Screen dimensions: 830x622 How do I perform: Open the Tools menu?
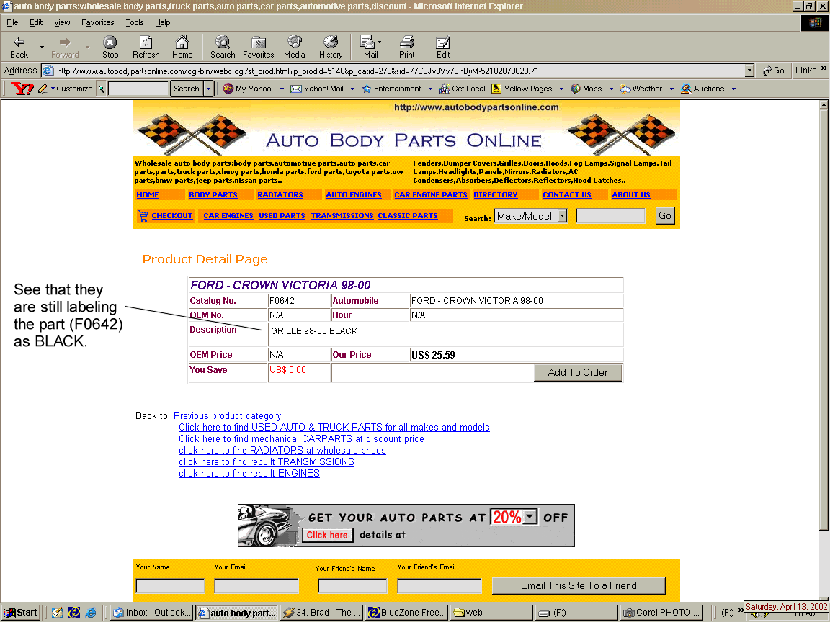tap(135, 22)
